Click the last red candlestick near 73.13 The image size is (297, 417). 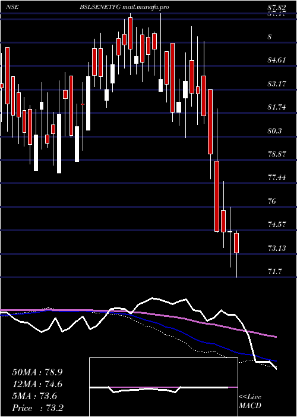(236, 243)
